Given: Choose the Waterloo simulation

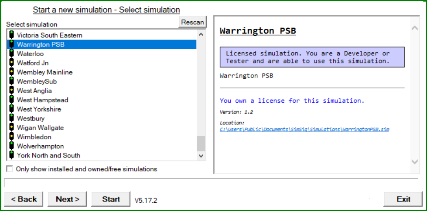Looking at the screenshot, I should click(x=102, y=54).
